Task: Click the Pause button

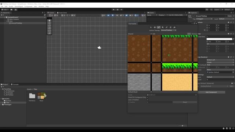Action: (117, 10)
